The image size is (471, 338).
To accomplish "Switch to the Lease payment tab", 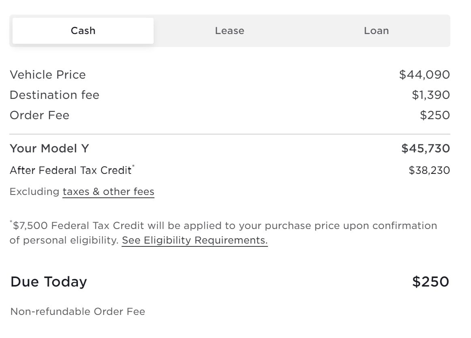I will pos(229,30).
